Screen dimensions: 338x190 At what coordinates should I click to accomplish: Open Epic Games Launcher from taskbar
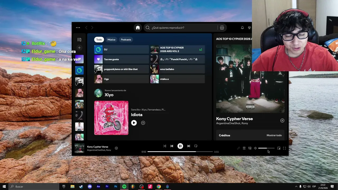coord(64,187)
